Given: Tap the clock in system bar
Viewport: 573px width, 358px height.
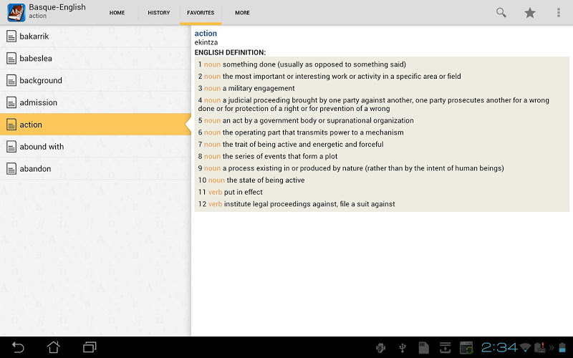Looking at the screenshot, I should pos(499,347).
